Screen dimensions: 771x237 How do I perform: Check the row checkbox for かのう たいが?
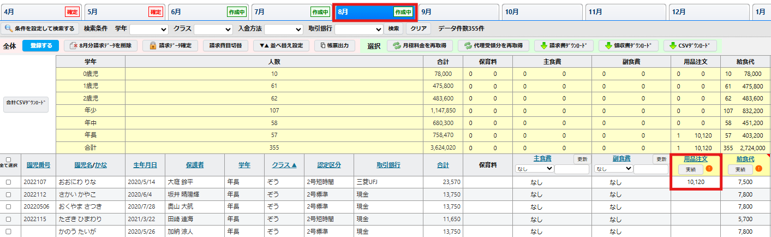pyautogui.click(x=8, y=230)
